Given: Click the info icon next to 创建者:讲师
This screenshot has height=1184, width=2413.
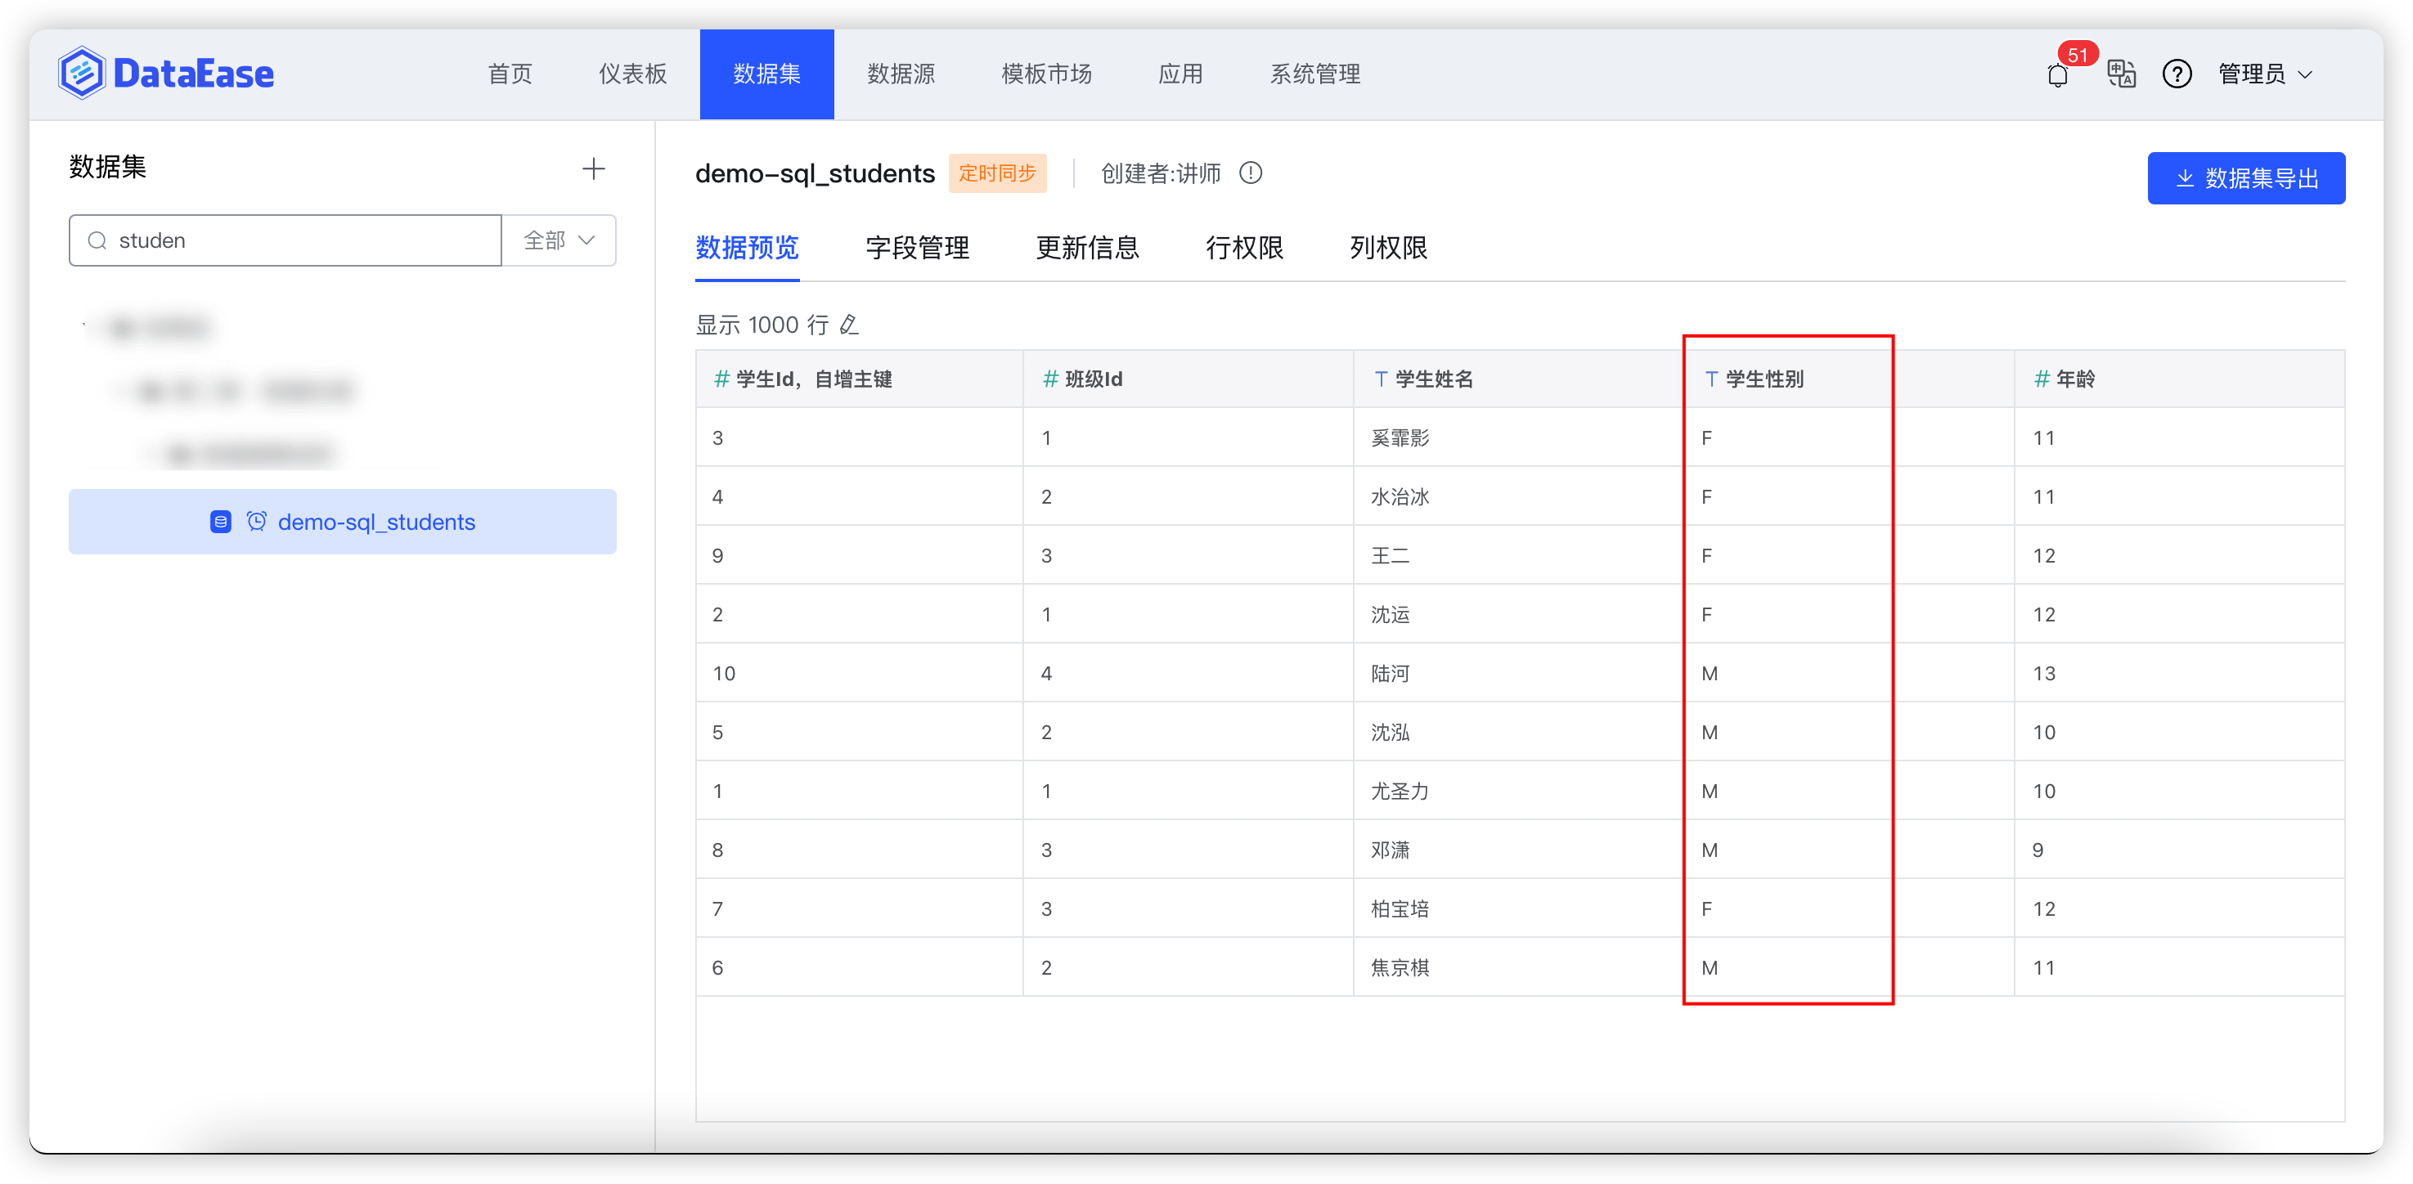Looking at the screenshot, I should (x=1251, y=173).
